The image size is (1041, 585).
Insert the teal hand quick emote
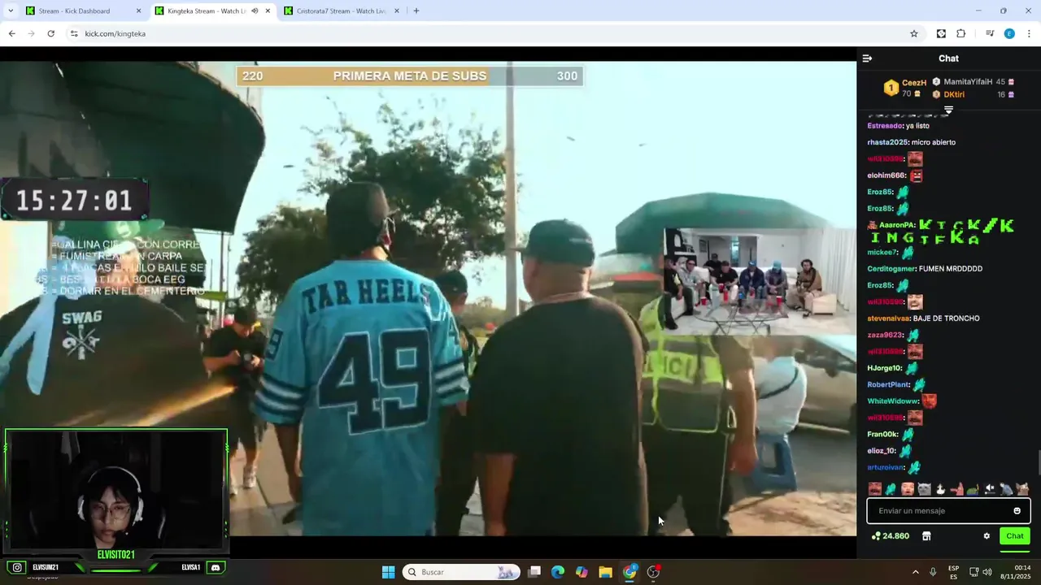(891, 489)
